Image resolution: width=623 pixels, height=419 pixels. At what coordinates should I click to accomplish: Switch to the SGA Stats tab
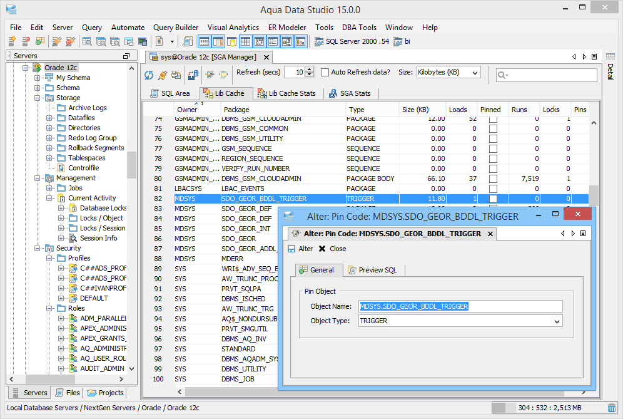coord(350,93)
